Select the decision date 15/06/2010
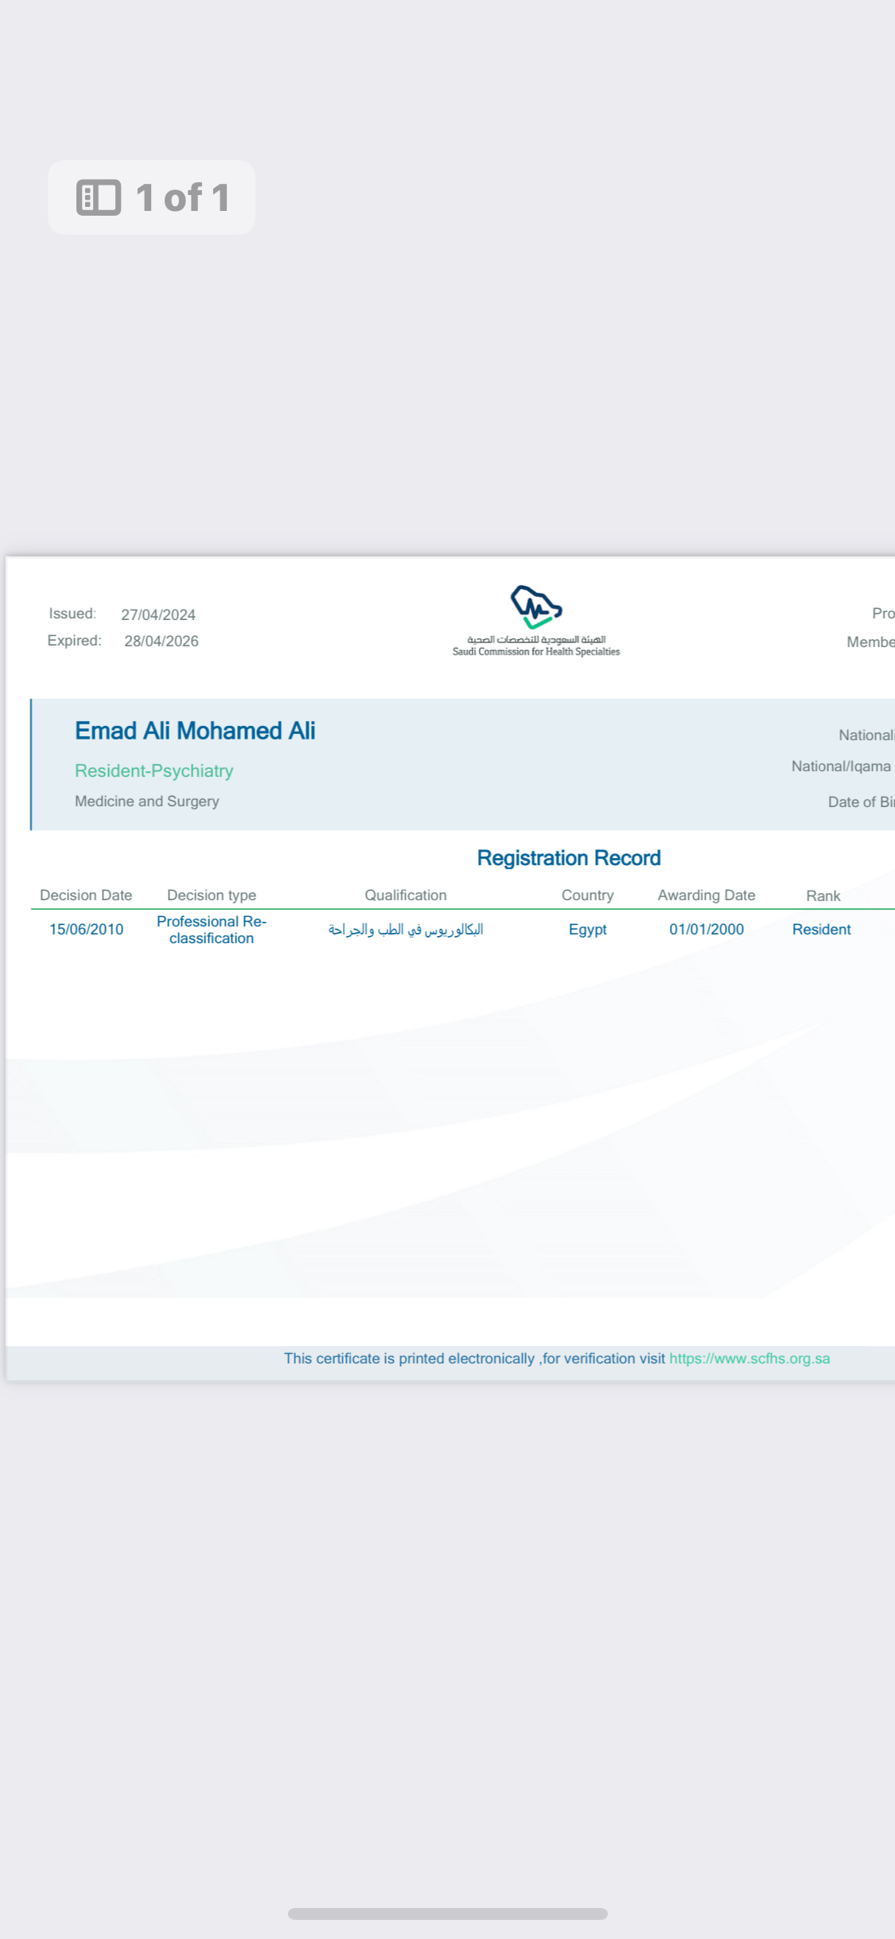 pos(86,929)
